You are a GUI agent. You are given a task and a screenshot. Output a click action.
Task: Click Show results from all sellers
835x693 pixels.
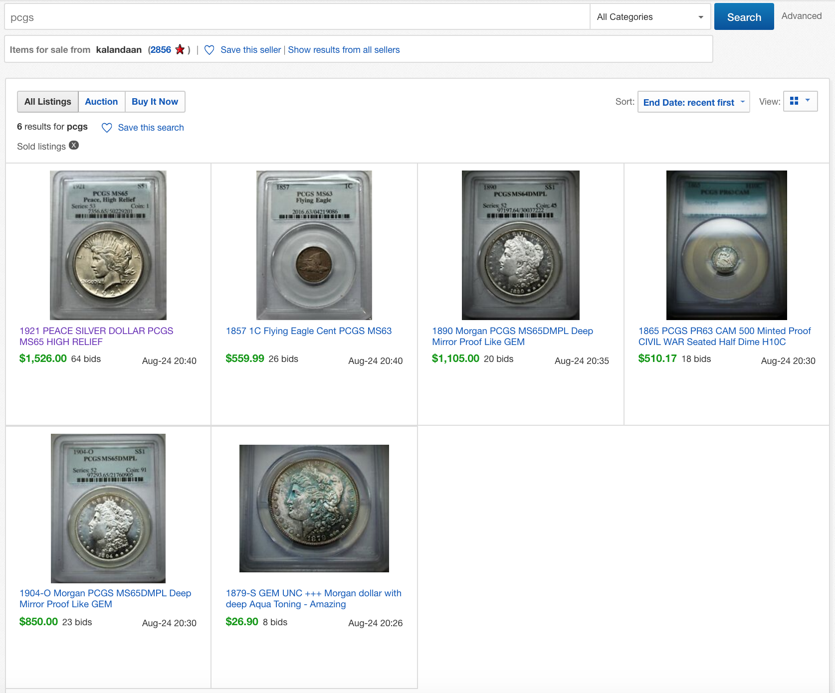point(344,50)
